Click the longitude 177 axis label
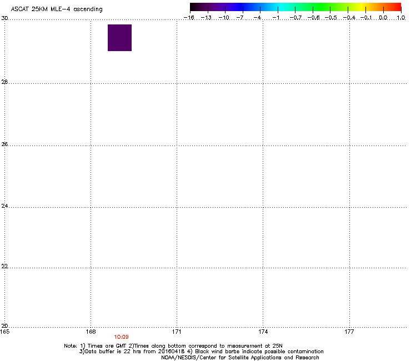Screen dimensions: 411x361 click(x=349, y=332)
